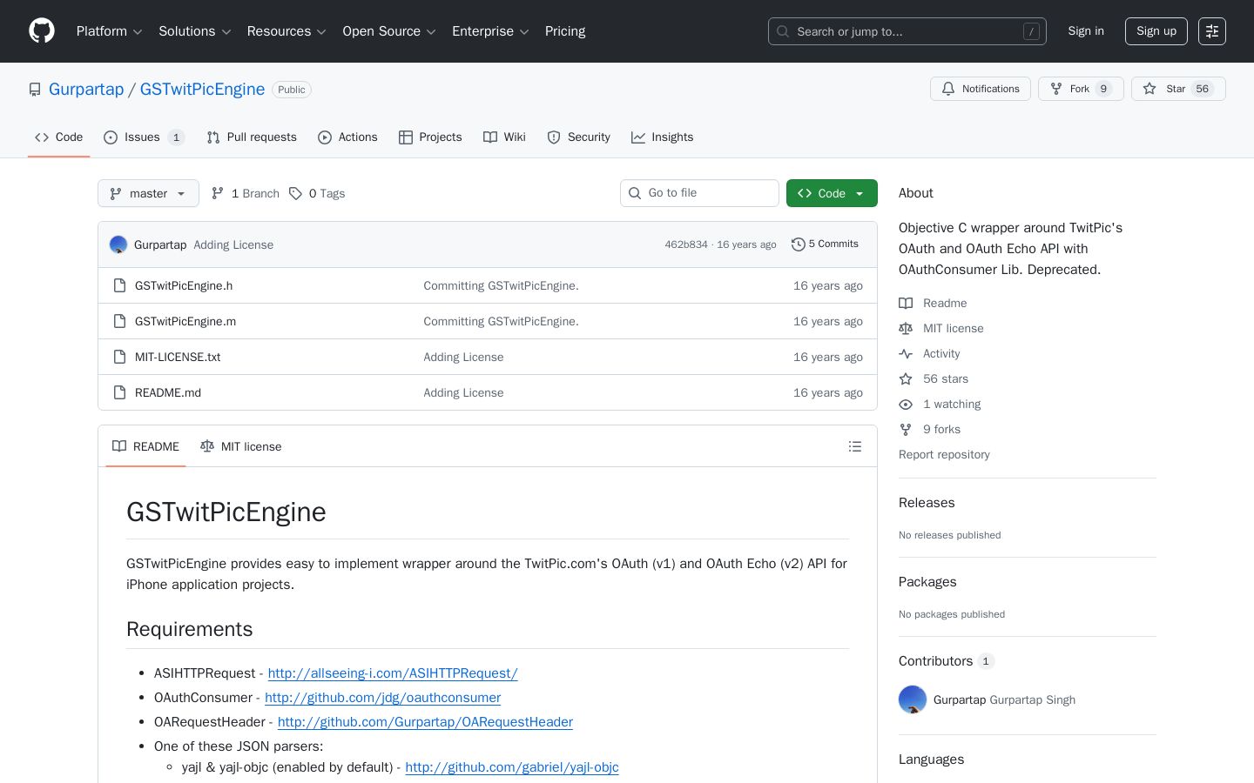The width and height of the screenshot is (1254, 783).
Task: Follow the gabriel/yajl-objc link
Action: pyautogui.click(x=512, y=767)
